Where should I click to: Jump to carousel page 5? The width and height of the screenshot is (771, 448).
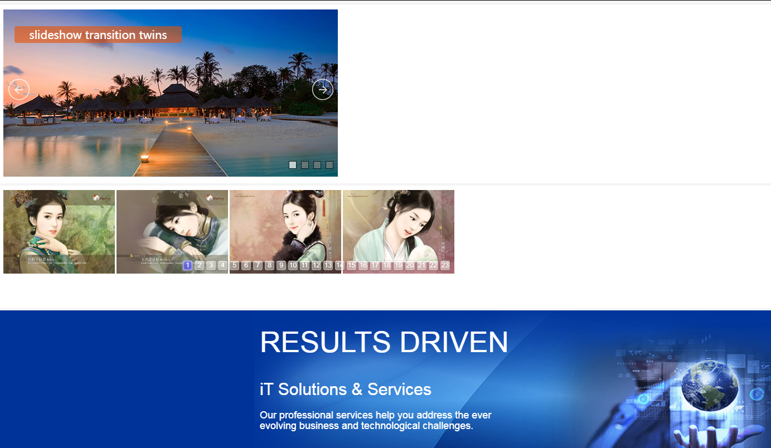[x=235, y=265]
